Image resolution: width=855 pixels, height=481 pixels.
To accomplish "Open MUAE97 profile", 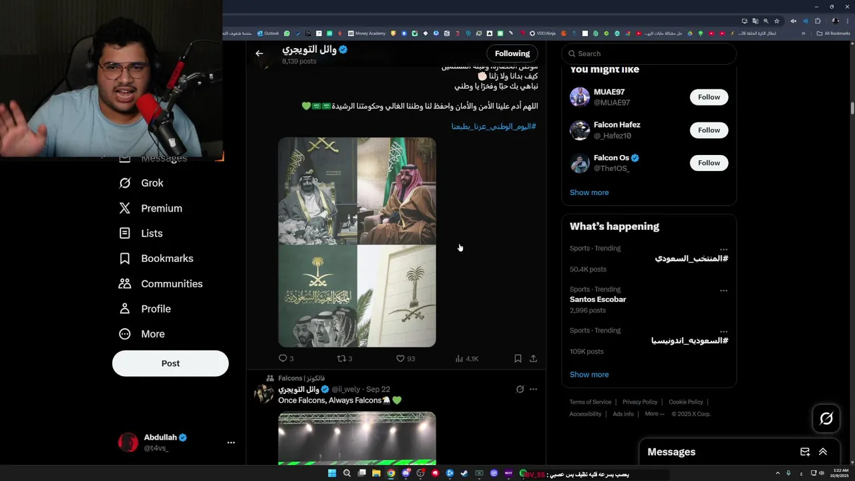I will tap(609, 92).
